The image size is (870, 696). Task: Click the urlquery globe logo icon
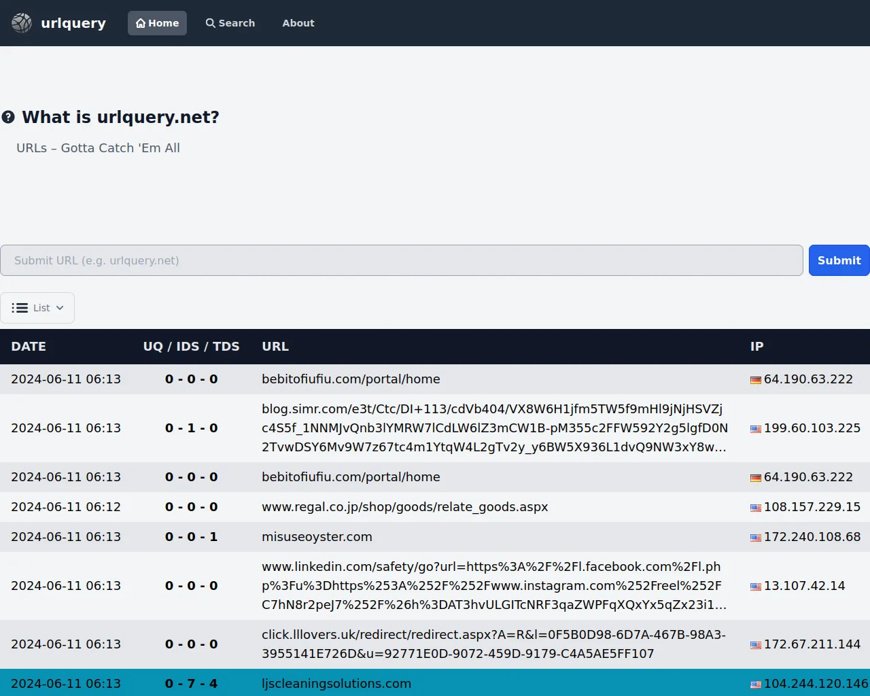tap(22, 23)
